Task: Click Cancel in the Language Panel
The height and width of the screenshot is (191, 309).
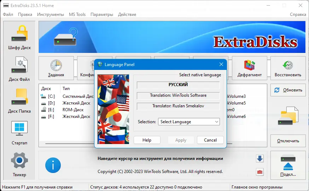Action: (210, 140)
